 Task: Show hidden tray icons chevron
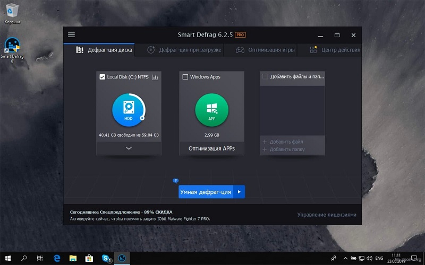[x=345, y=258]
